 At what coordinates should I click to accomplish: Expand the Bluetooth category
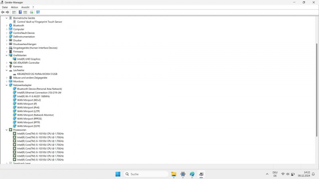[x=6, y=25]
